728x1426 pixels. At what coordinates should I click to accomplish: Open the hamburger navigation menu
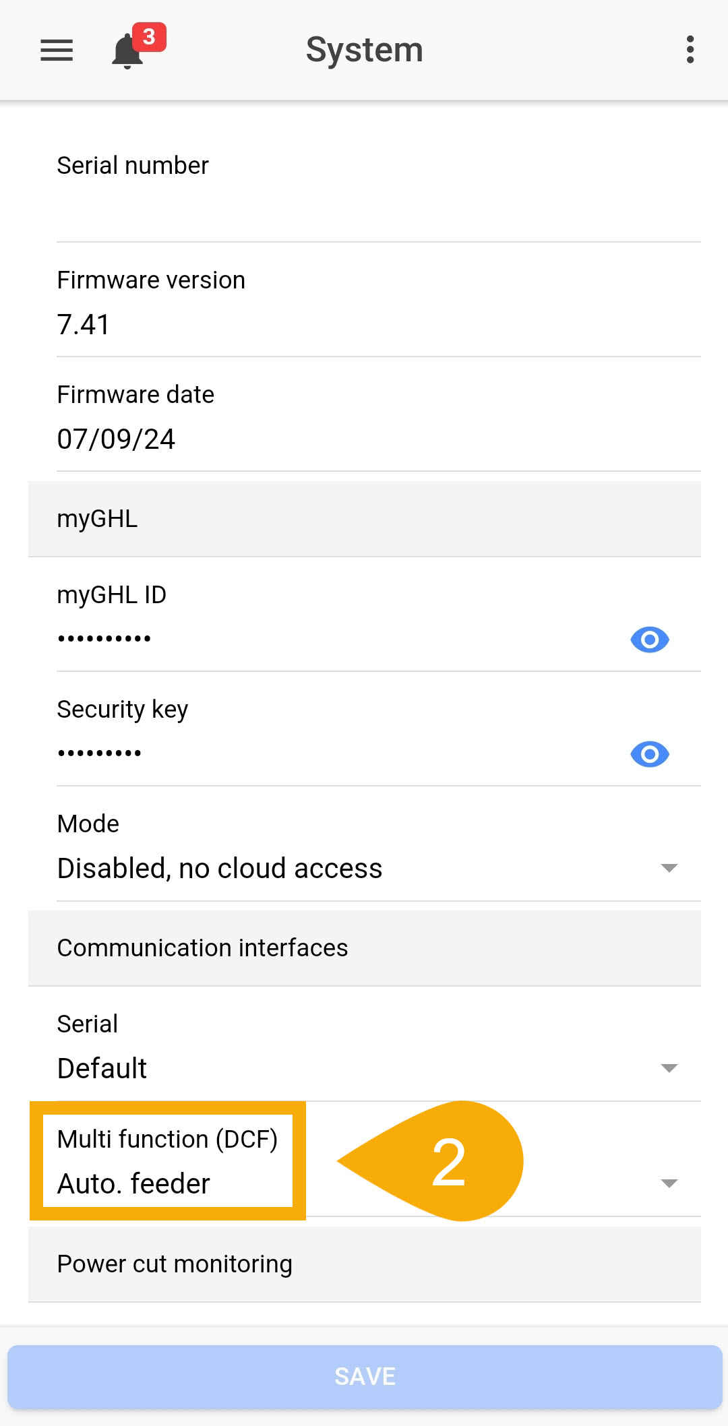57,51
